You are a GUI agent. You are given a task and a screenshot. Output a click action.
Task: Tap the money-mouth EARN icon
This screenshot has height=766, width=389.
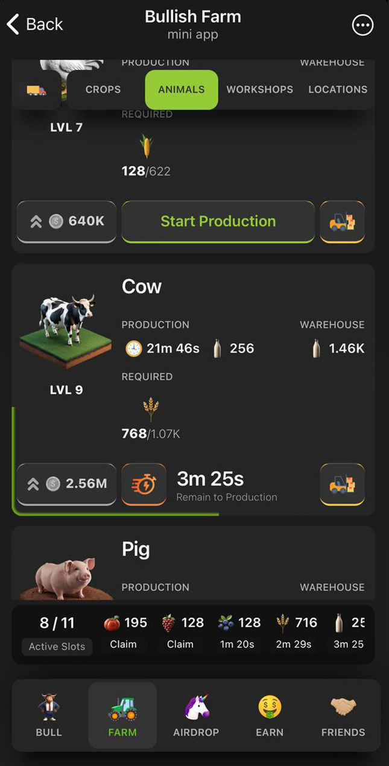click(270, 715)
